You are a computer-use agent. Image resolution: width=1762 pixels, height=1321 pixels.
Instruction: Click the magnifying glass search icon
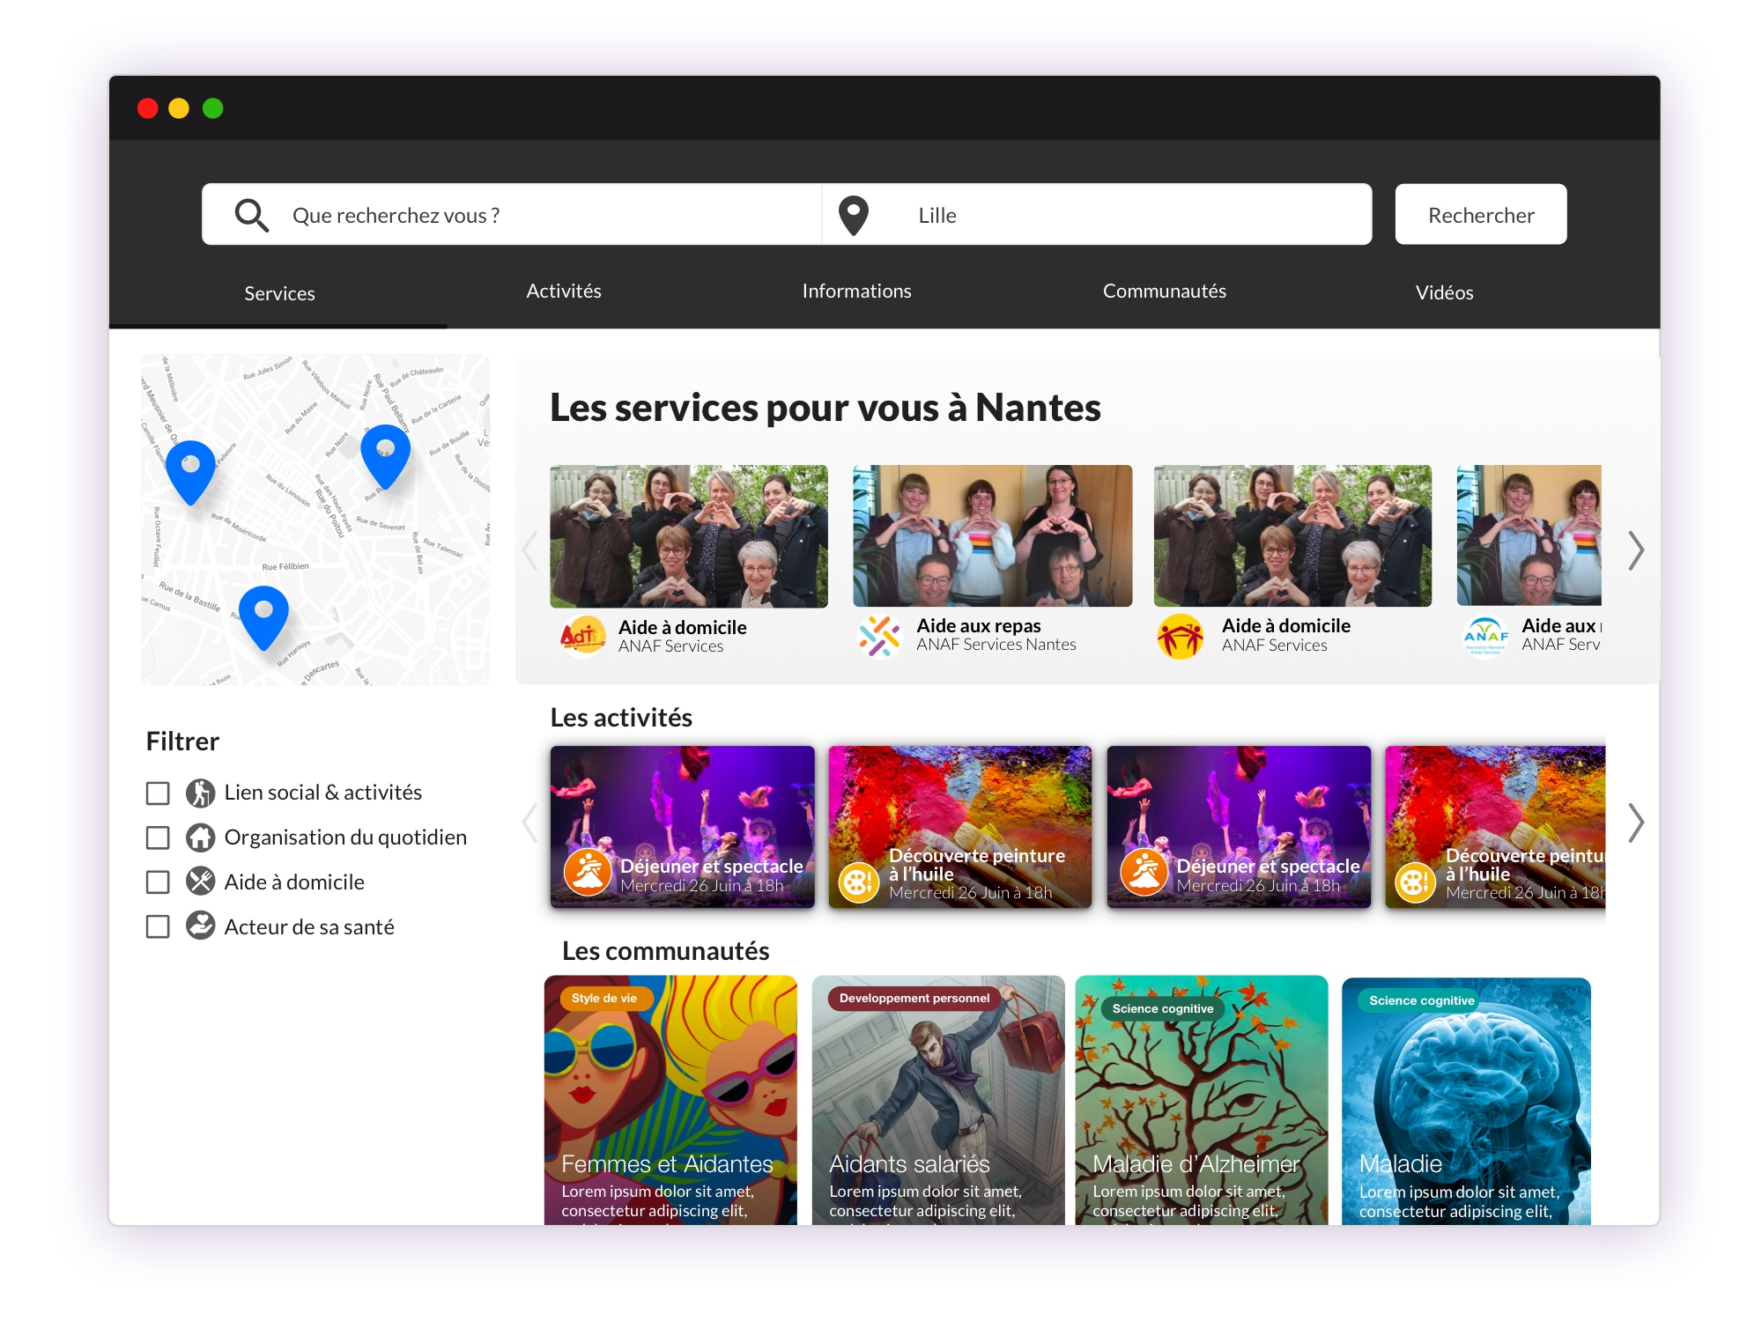tap(251, 215)
